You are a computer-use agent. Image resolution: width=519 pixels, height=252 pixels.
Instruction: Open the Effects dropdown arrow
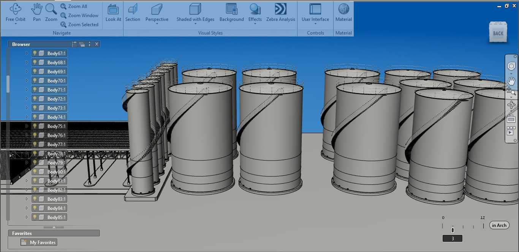coord(255,24)
